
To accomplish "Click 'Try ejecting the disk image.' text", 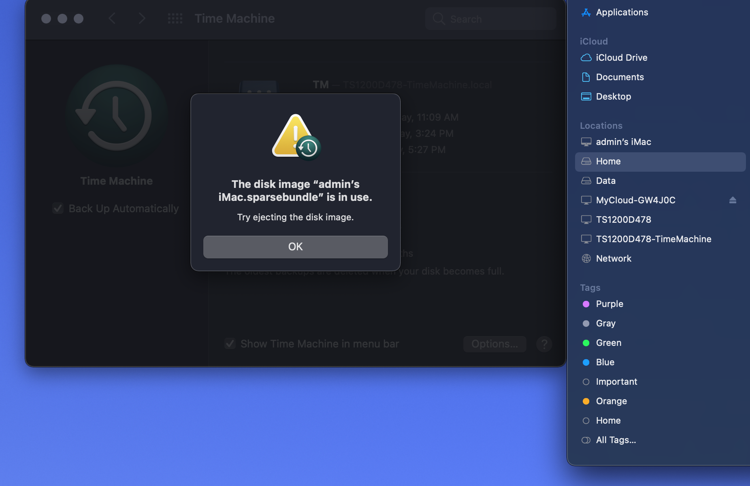I will click(295, 217).
